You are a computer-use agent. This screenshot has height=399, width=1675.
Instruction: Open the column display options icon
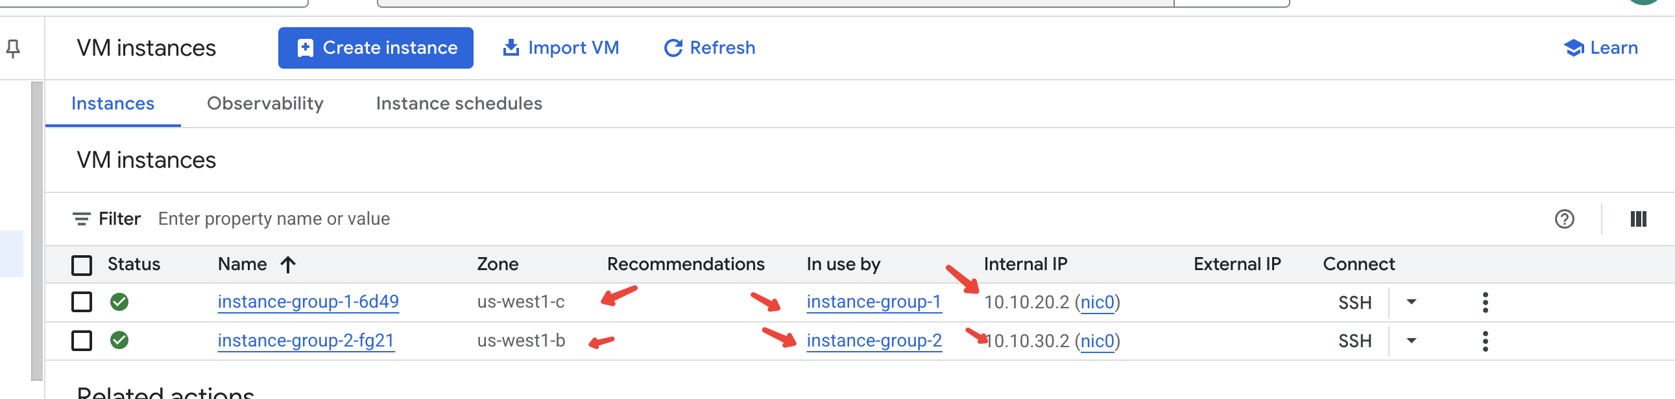1638,220
